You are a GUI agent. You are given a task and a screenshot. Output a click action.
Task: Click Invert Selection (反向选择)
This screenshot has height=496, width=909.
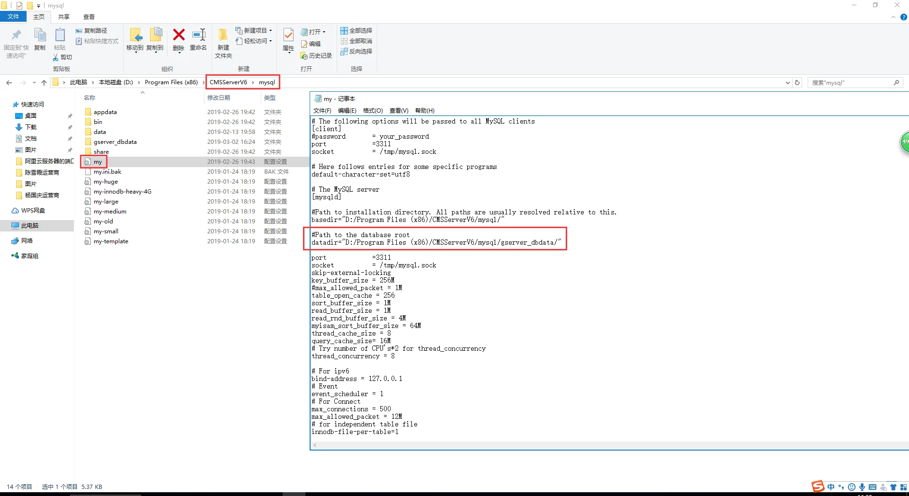(x=356, y=52)
